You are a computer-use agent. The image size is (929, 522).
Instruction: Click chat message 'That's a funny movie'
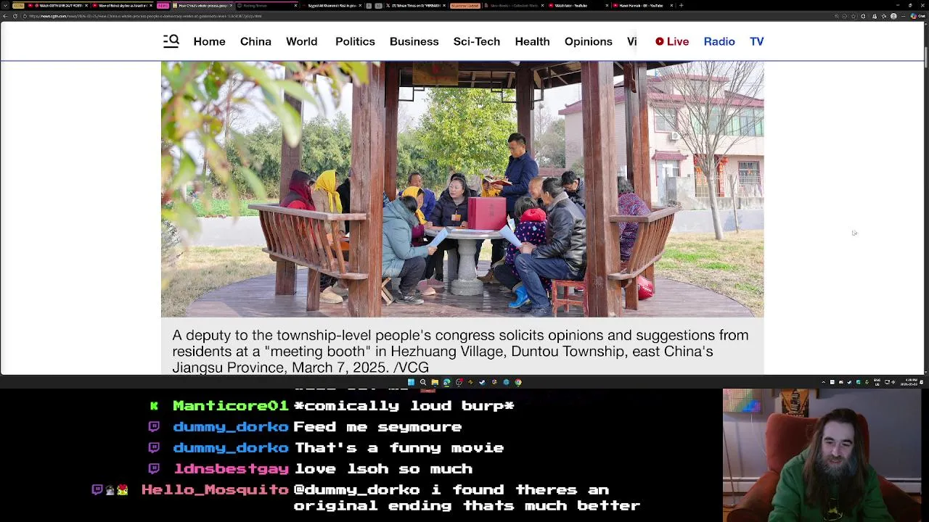coord(398,448)
